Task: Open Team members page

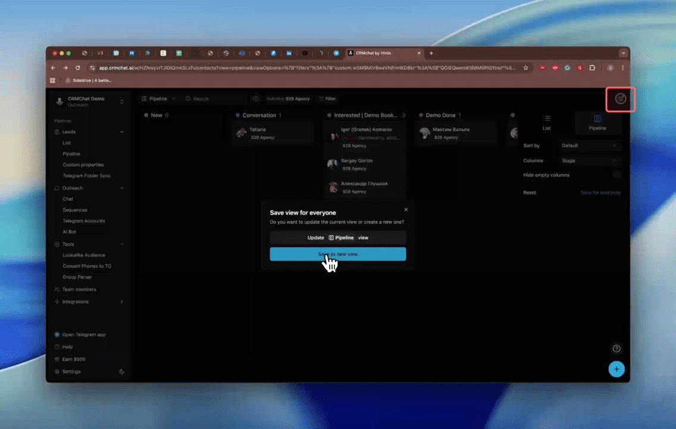Action: [79, 290]
